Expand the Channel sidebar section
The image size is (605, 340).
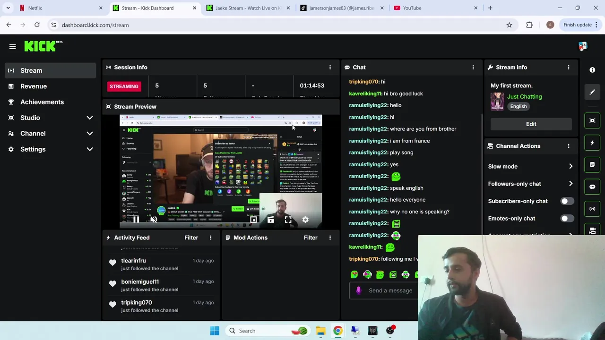[90, 134]
